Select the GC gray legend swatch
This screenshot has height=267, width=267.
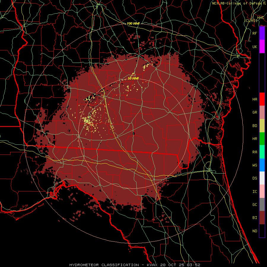coord(262,204)
